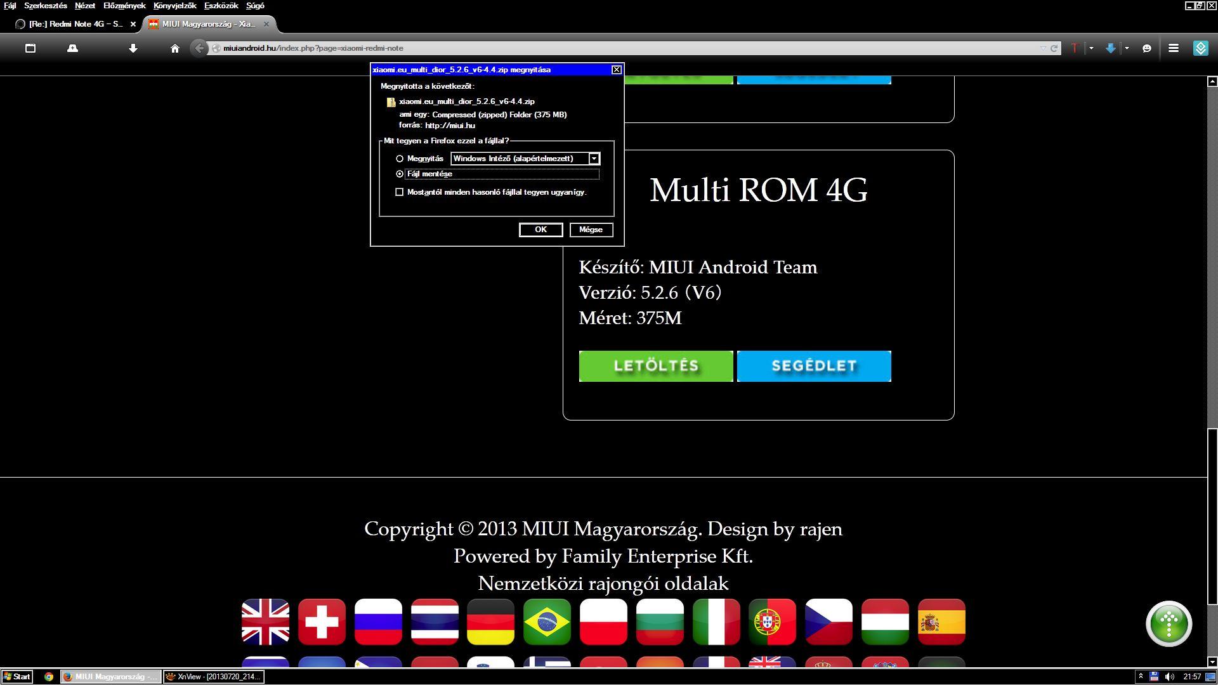Open dropdown arrow beside blue download icon
Screen dimensions: 1218x685
point(1127,48)
